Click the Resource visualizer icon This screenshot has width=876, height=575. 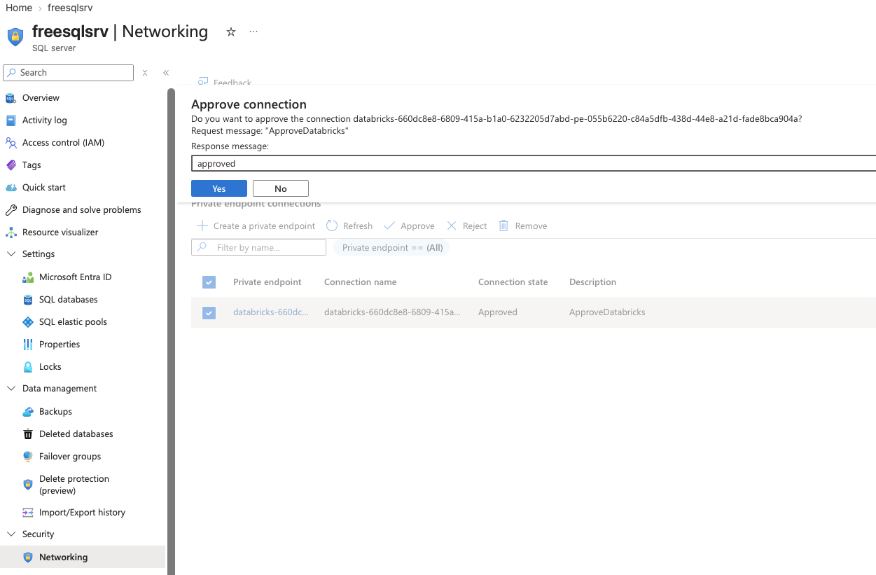[11, 233]
